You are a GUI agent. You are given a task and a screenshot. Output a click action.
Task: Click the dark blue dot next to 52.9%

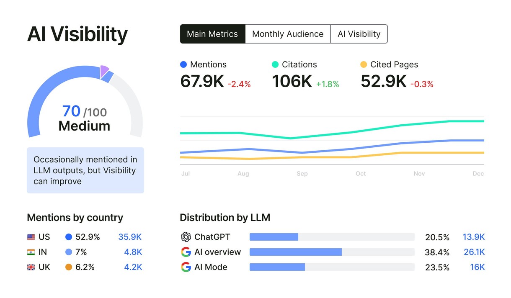coord(69,237)
